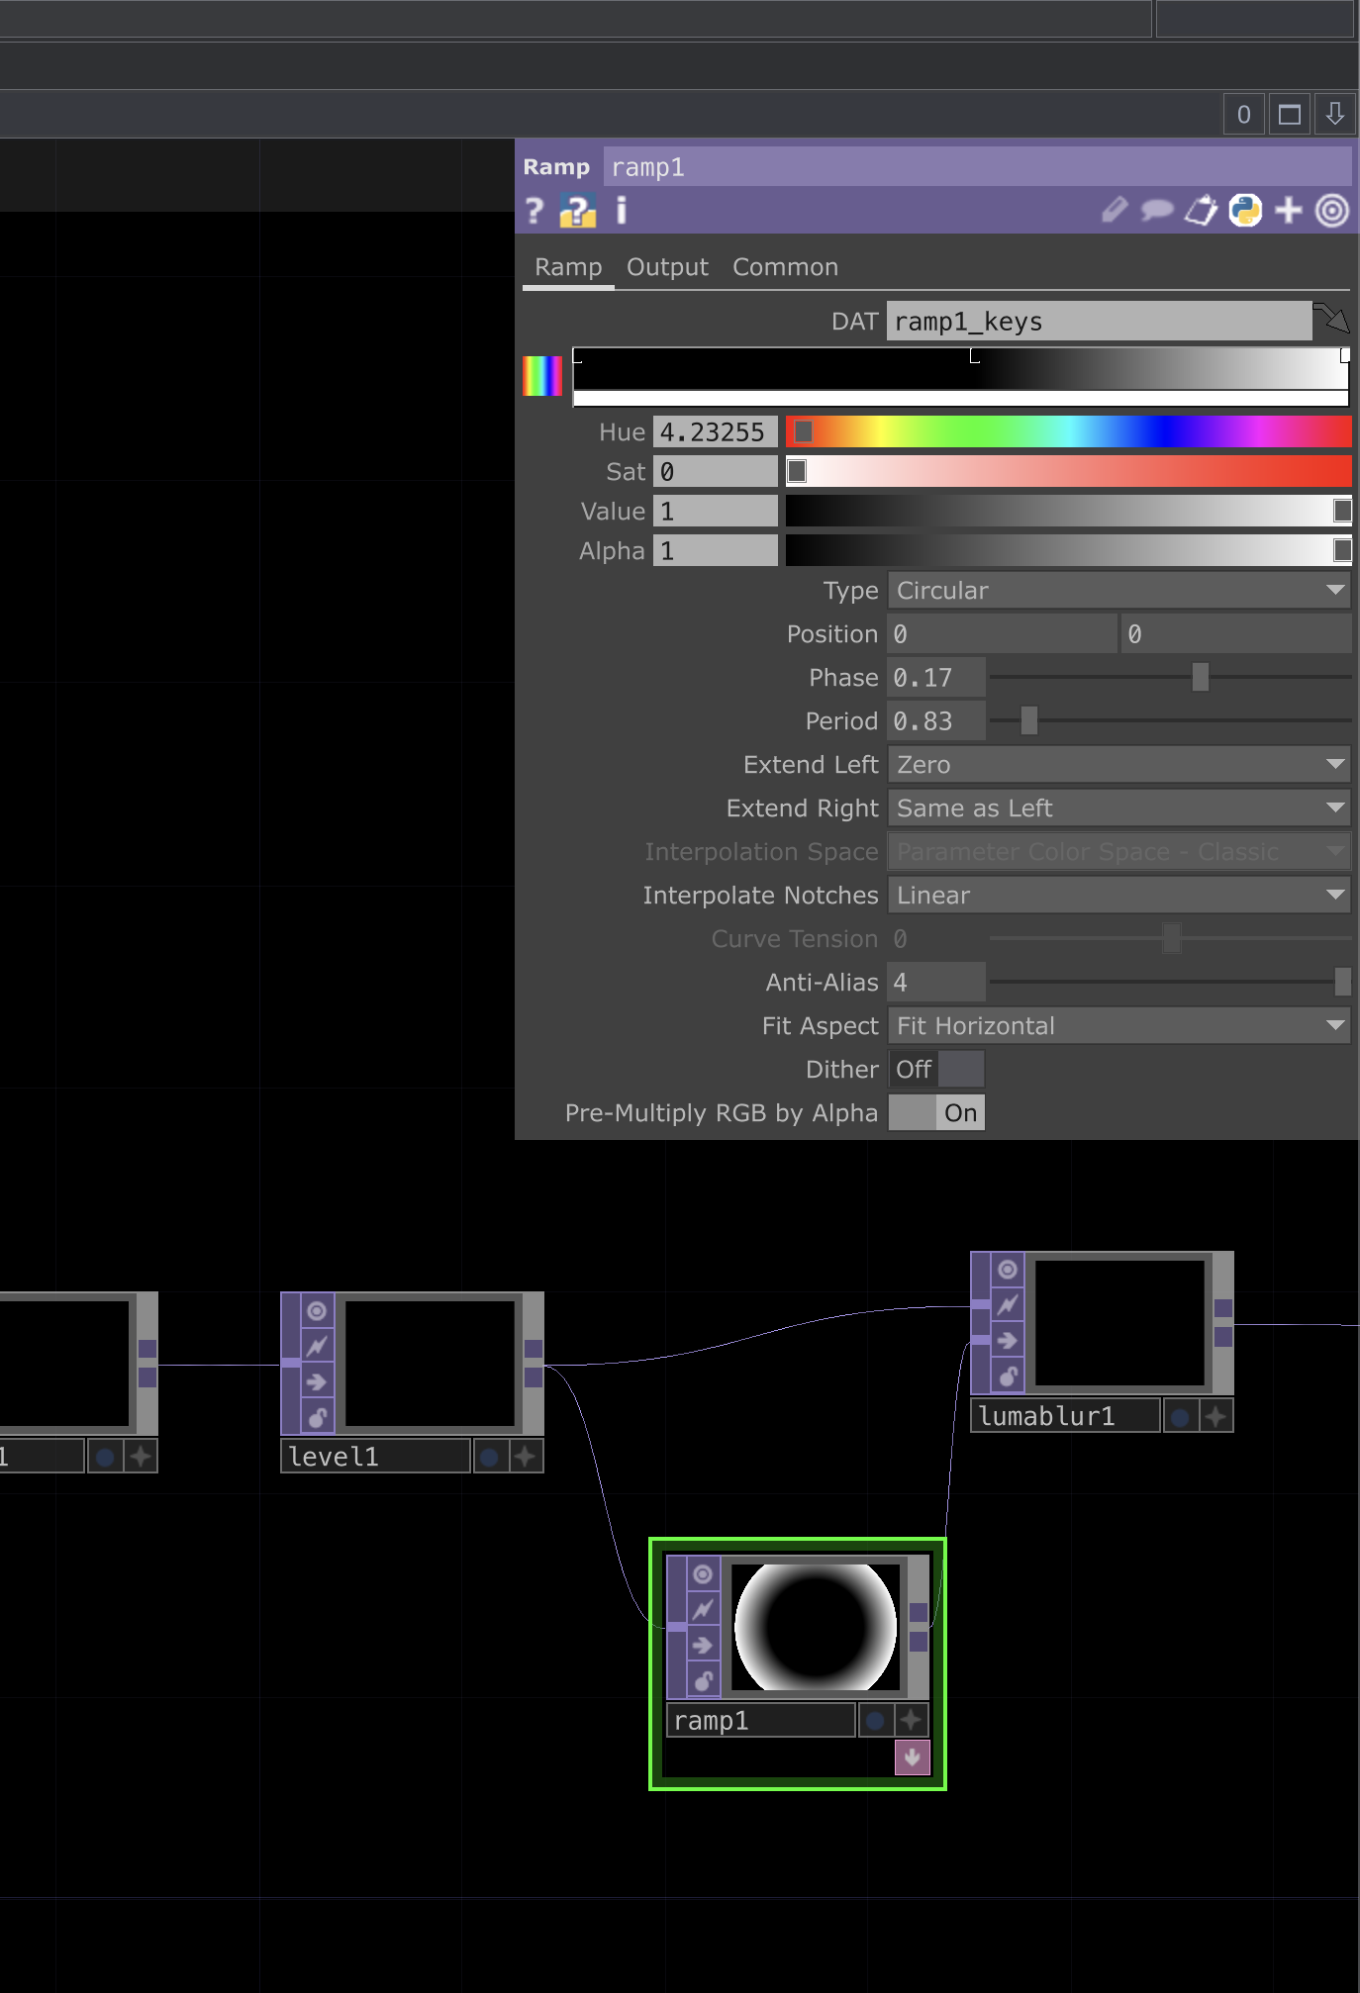This screenshot has height=1993, width=1360.
Task: Open operator help question mark icon
Action: tap(534, 211)
